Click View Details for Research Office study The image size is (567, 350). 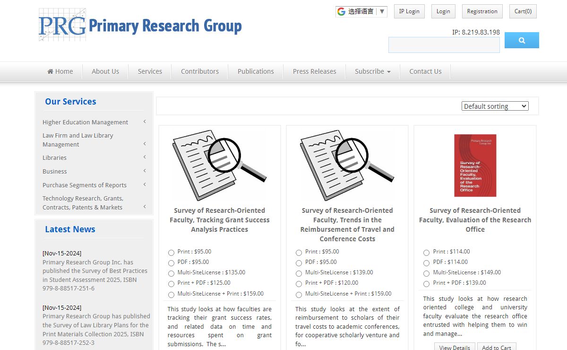coord(455,347)
